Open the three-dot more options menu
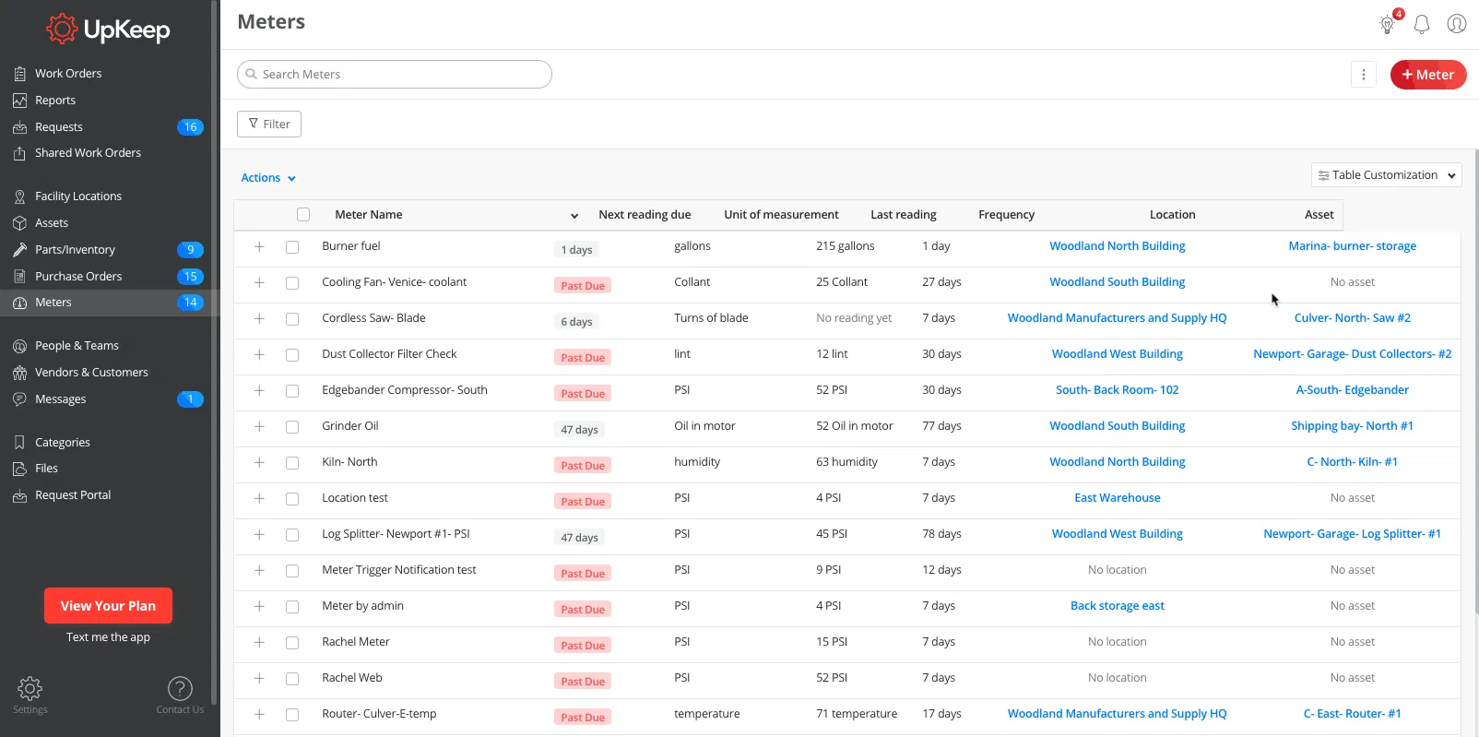The height and width of the screenshot is (737, 1479). [x=1363, y=75]
